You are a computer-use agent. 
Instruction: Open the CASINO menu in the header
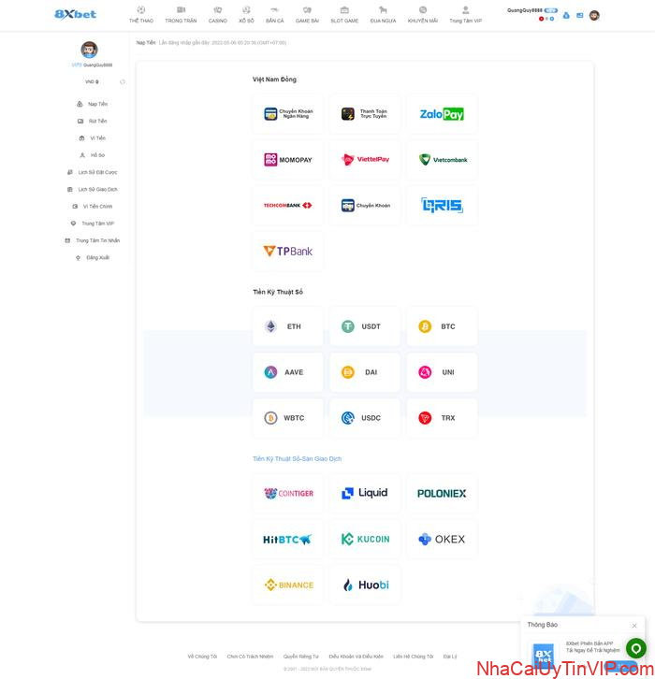[217, 15]
